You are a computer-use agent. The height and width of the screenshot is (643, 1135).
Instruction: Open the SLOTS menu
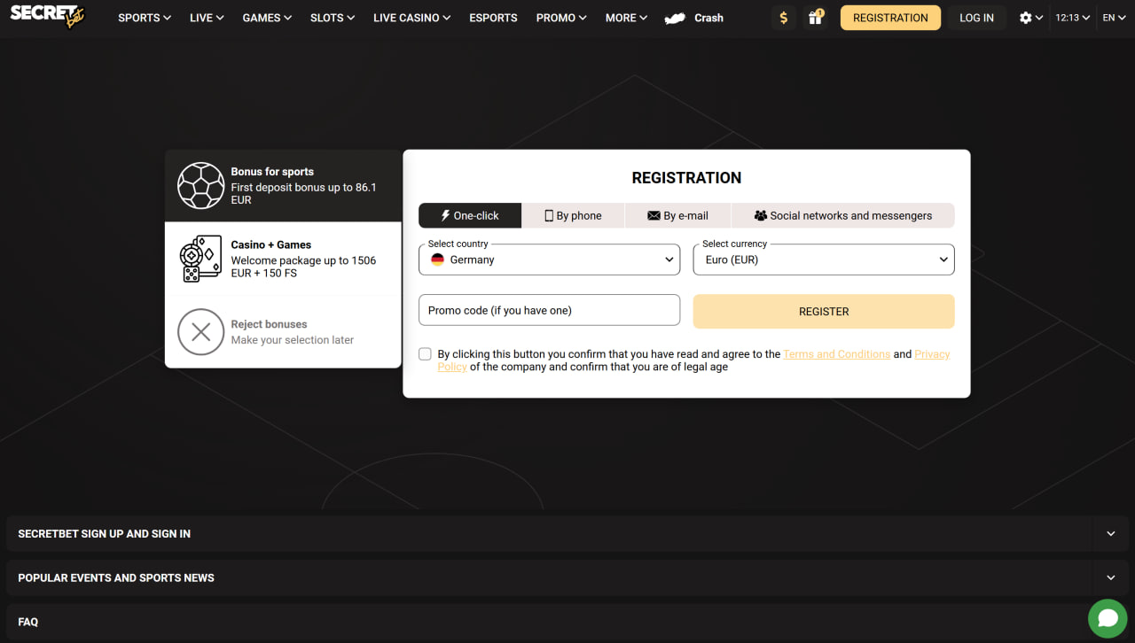tap(332, 18)
